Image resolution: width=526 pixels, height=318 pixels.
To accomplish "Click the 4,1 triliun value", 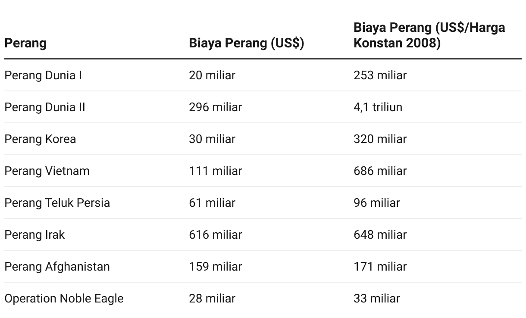I will tap(378, 107).
